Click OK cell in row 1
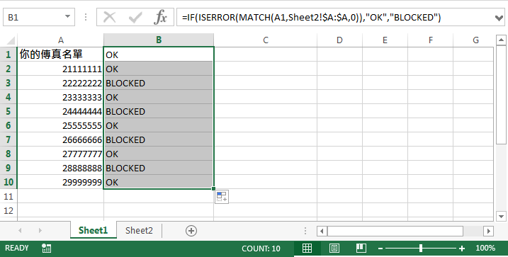Image resolution: width=508 pixels, height=257 pixels. pos(159,55)
